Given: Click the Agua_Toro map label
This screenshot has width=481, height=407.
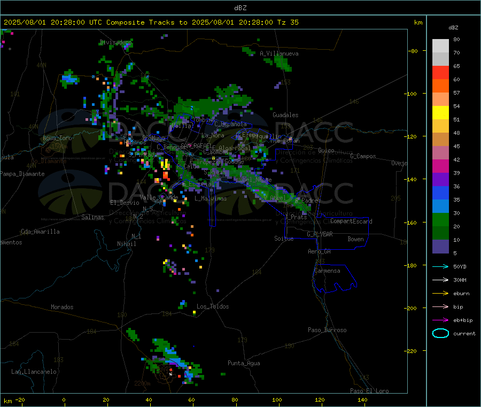Looking at the screenshot, I should (x=57, y=138).
